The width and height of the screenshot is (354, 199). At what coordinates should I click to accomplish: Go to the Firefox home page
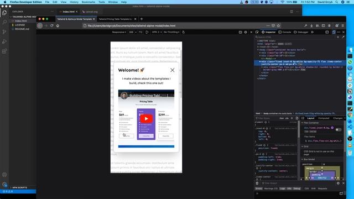58,26
